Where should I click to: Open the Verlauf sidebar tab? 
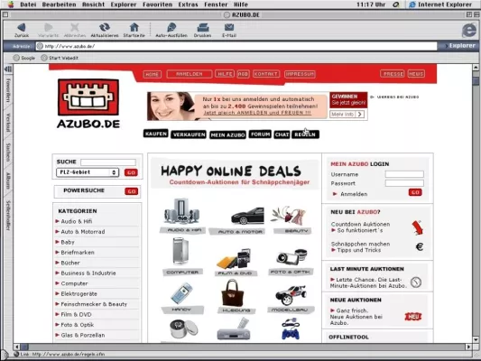[8, 123]
